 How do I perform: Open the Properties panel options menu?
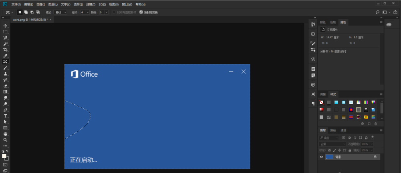(381, 22)
